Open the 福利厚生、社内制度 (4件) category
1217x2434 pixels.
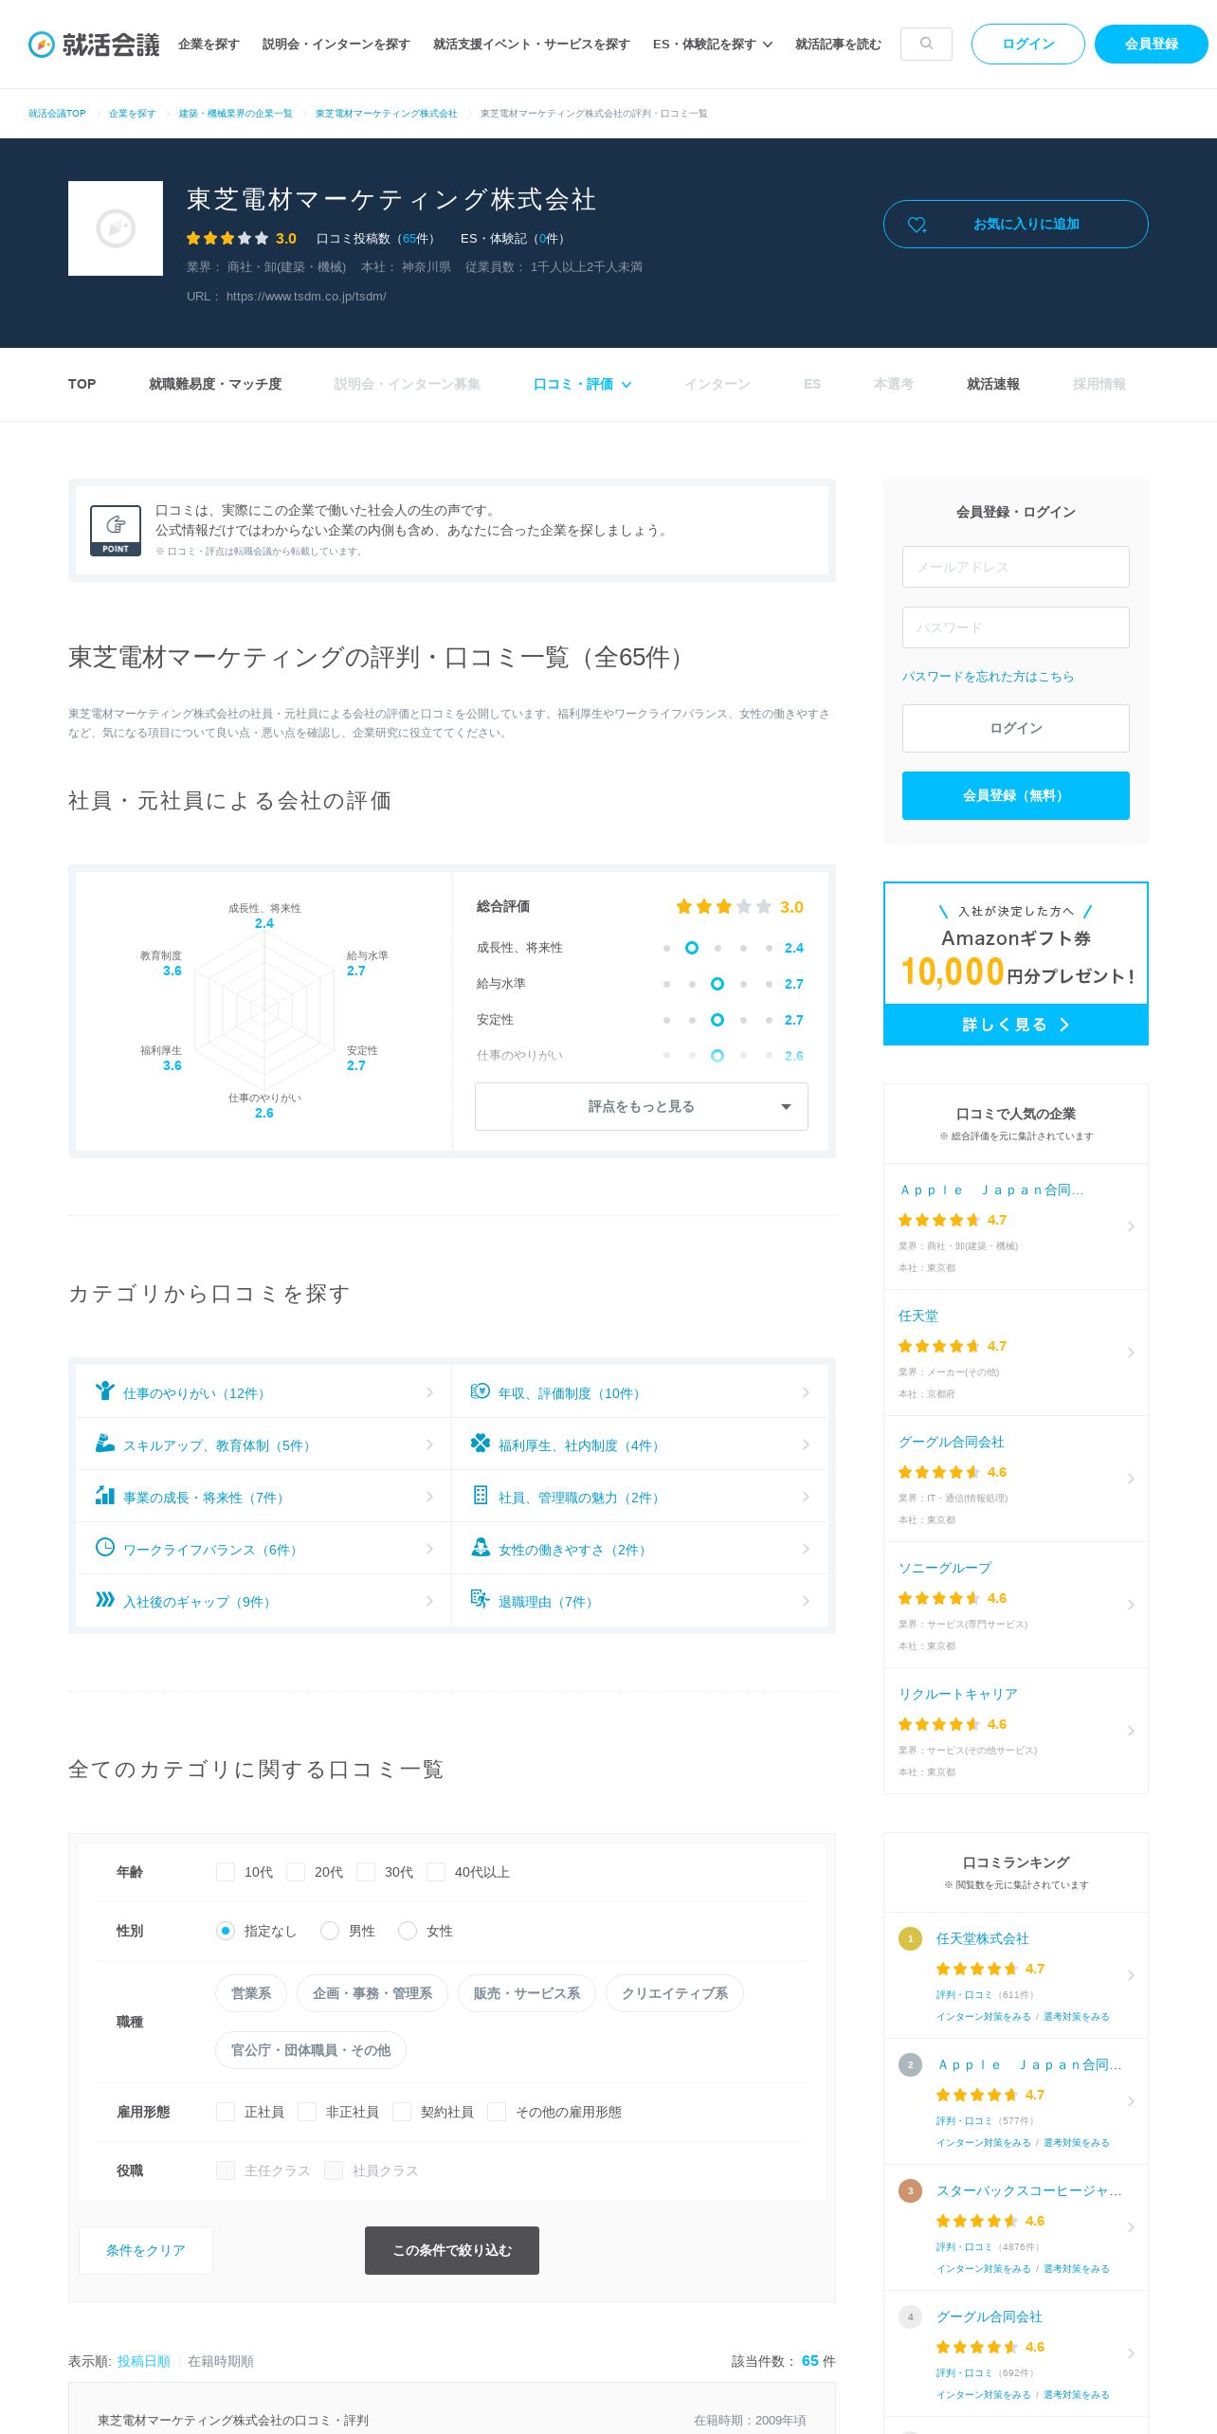640,1444
